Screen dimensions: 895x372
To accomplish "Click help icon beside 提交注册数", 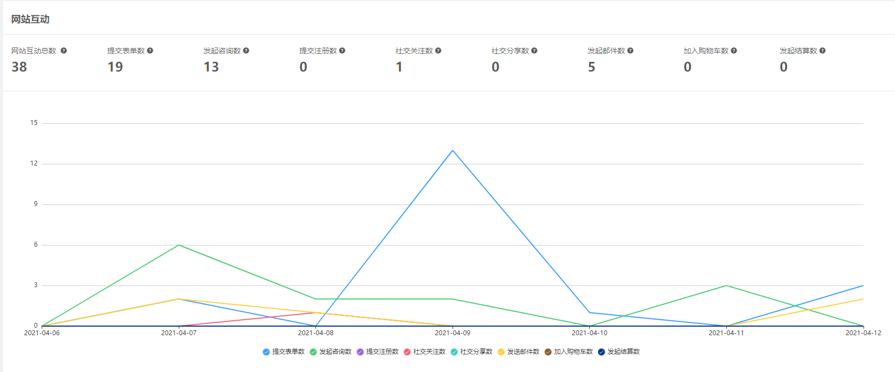I will pyautogui.click(x=342, y=51).
